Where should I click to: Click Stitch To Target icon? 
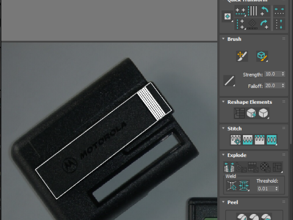(236, 140)
